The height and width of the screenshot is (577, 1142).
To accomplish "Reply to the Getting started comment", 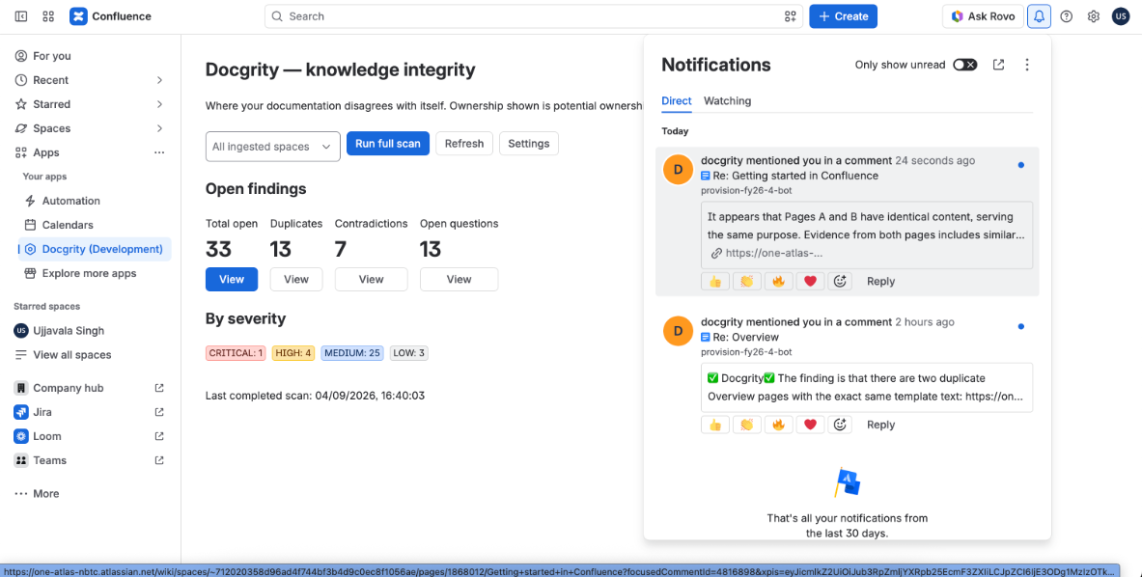I will coord(880,281).
